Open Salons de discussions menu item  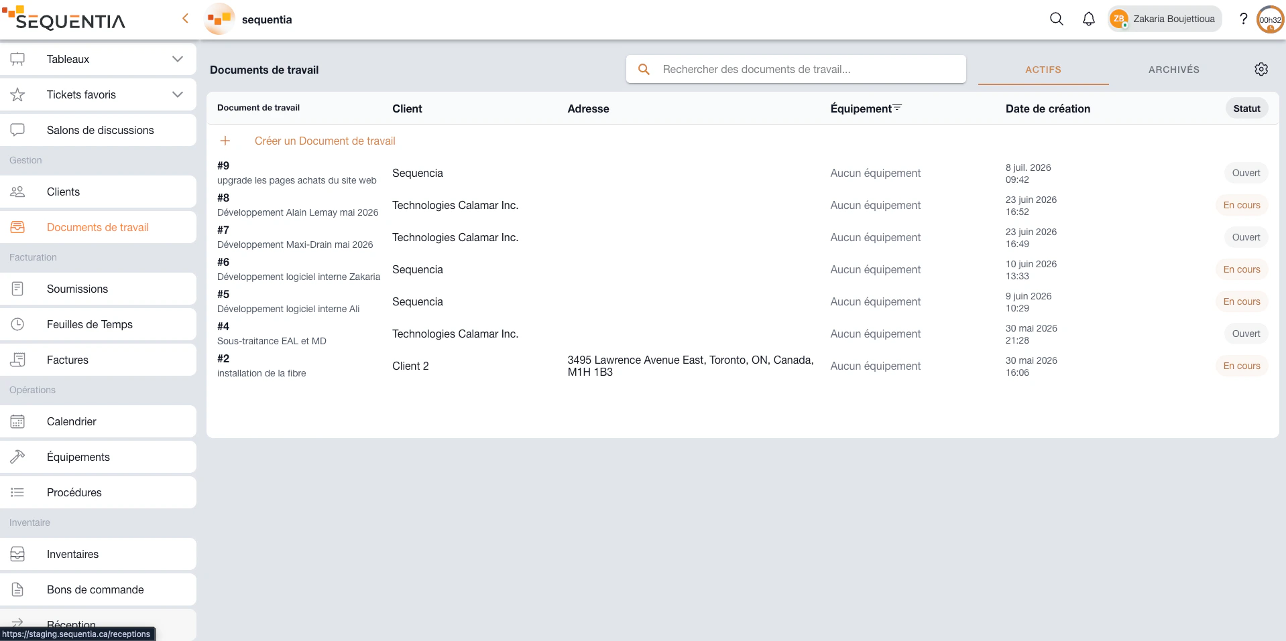pyautogui.click(x=98, y=130)
